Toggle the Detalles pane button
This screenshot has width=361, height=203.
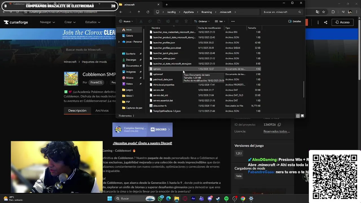click(295, 21)
